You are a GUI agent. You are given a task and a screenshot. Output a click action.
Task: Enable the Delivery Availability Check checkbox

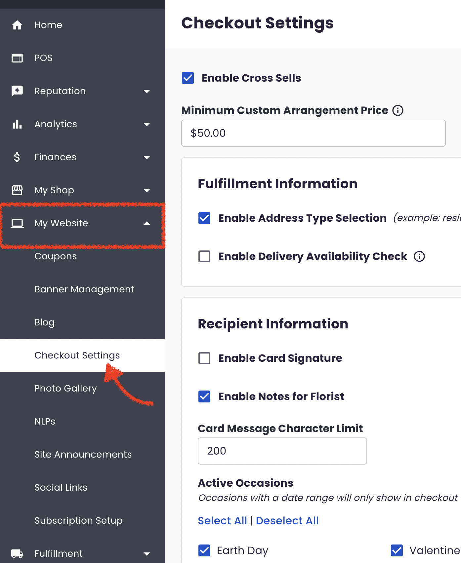click(204, 256)
